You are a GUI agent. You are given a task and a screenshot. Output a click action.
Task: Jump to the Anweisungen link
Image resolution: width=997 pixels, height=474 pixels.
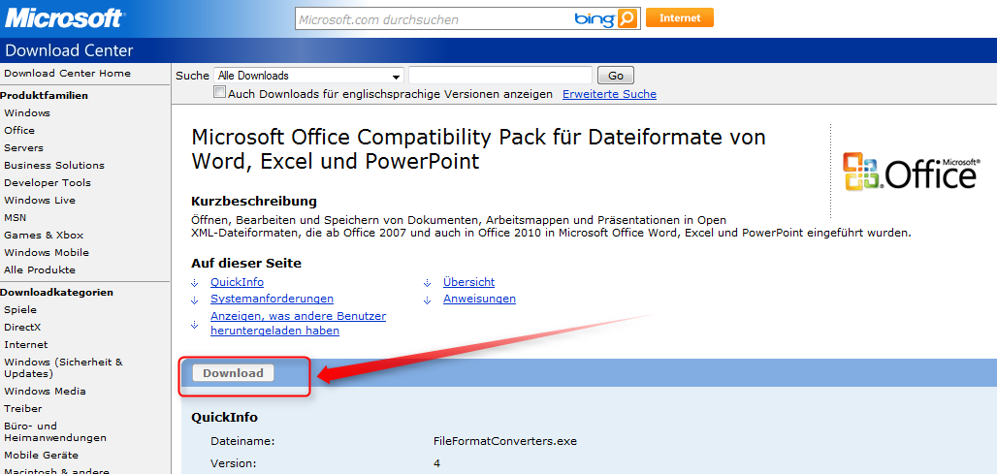[x=479, y=299]
